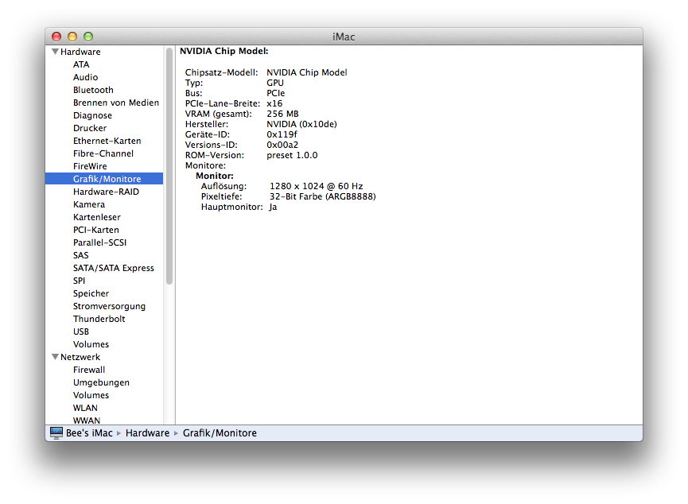Collapse the Netzwerk section triangle
The width and height of the screenshot is (688, 504).
56,357
